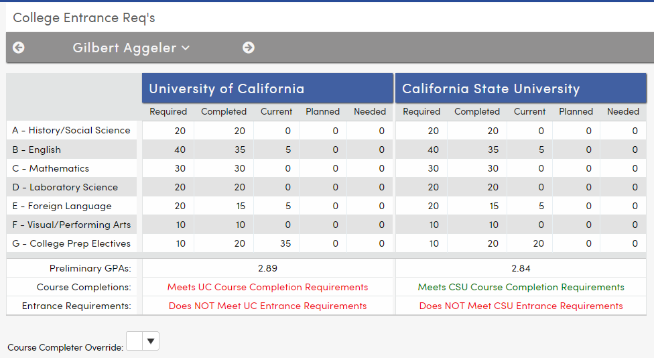Click the Course Completer Override input box

click(x=134, y=341)
